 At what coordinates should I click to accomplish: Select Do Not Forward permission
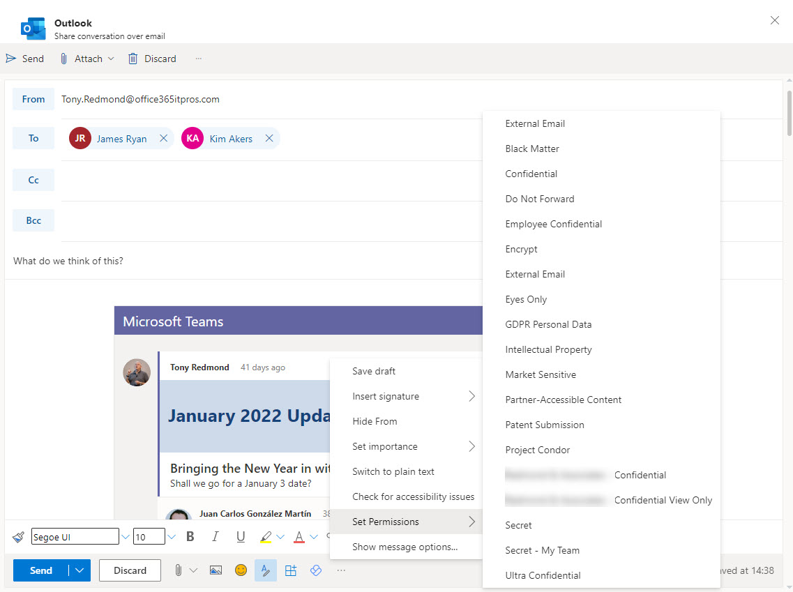(539, 199)
